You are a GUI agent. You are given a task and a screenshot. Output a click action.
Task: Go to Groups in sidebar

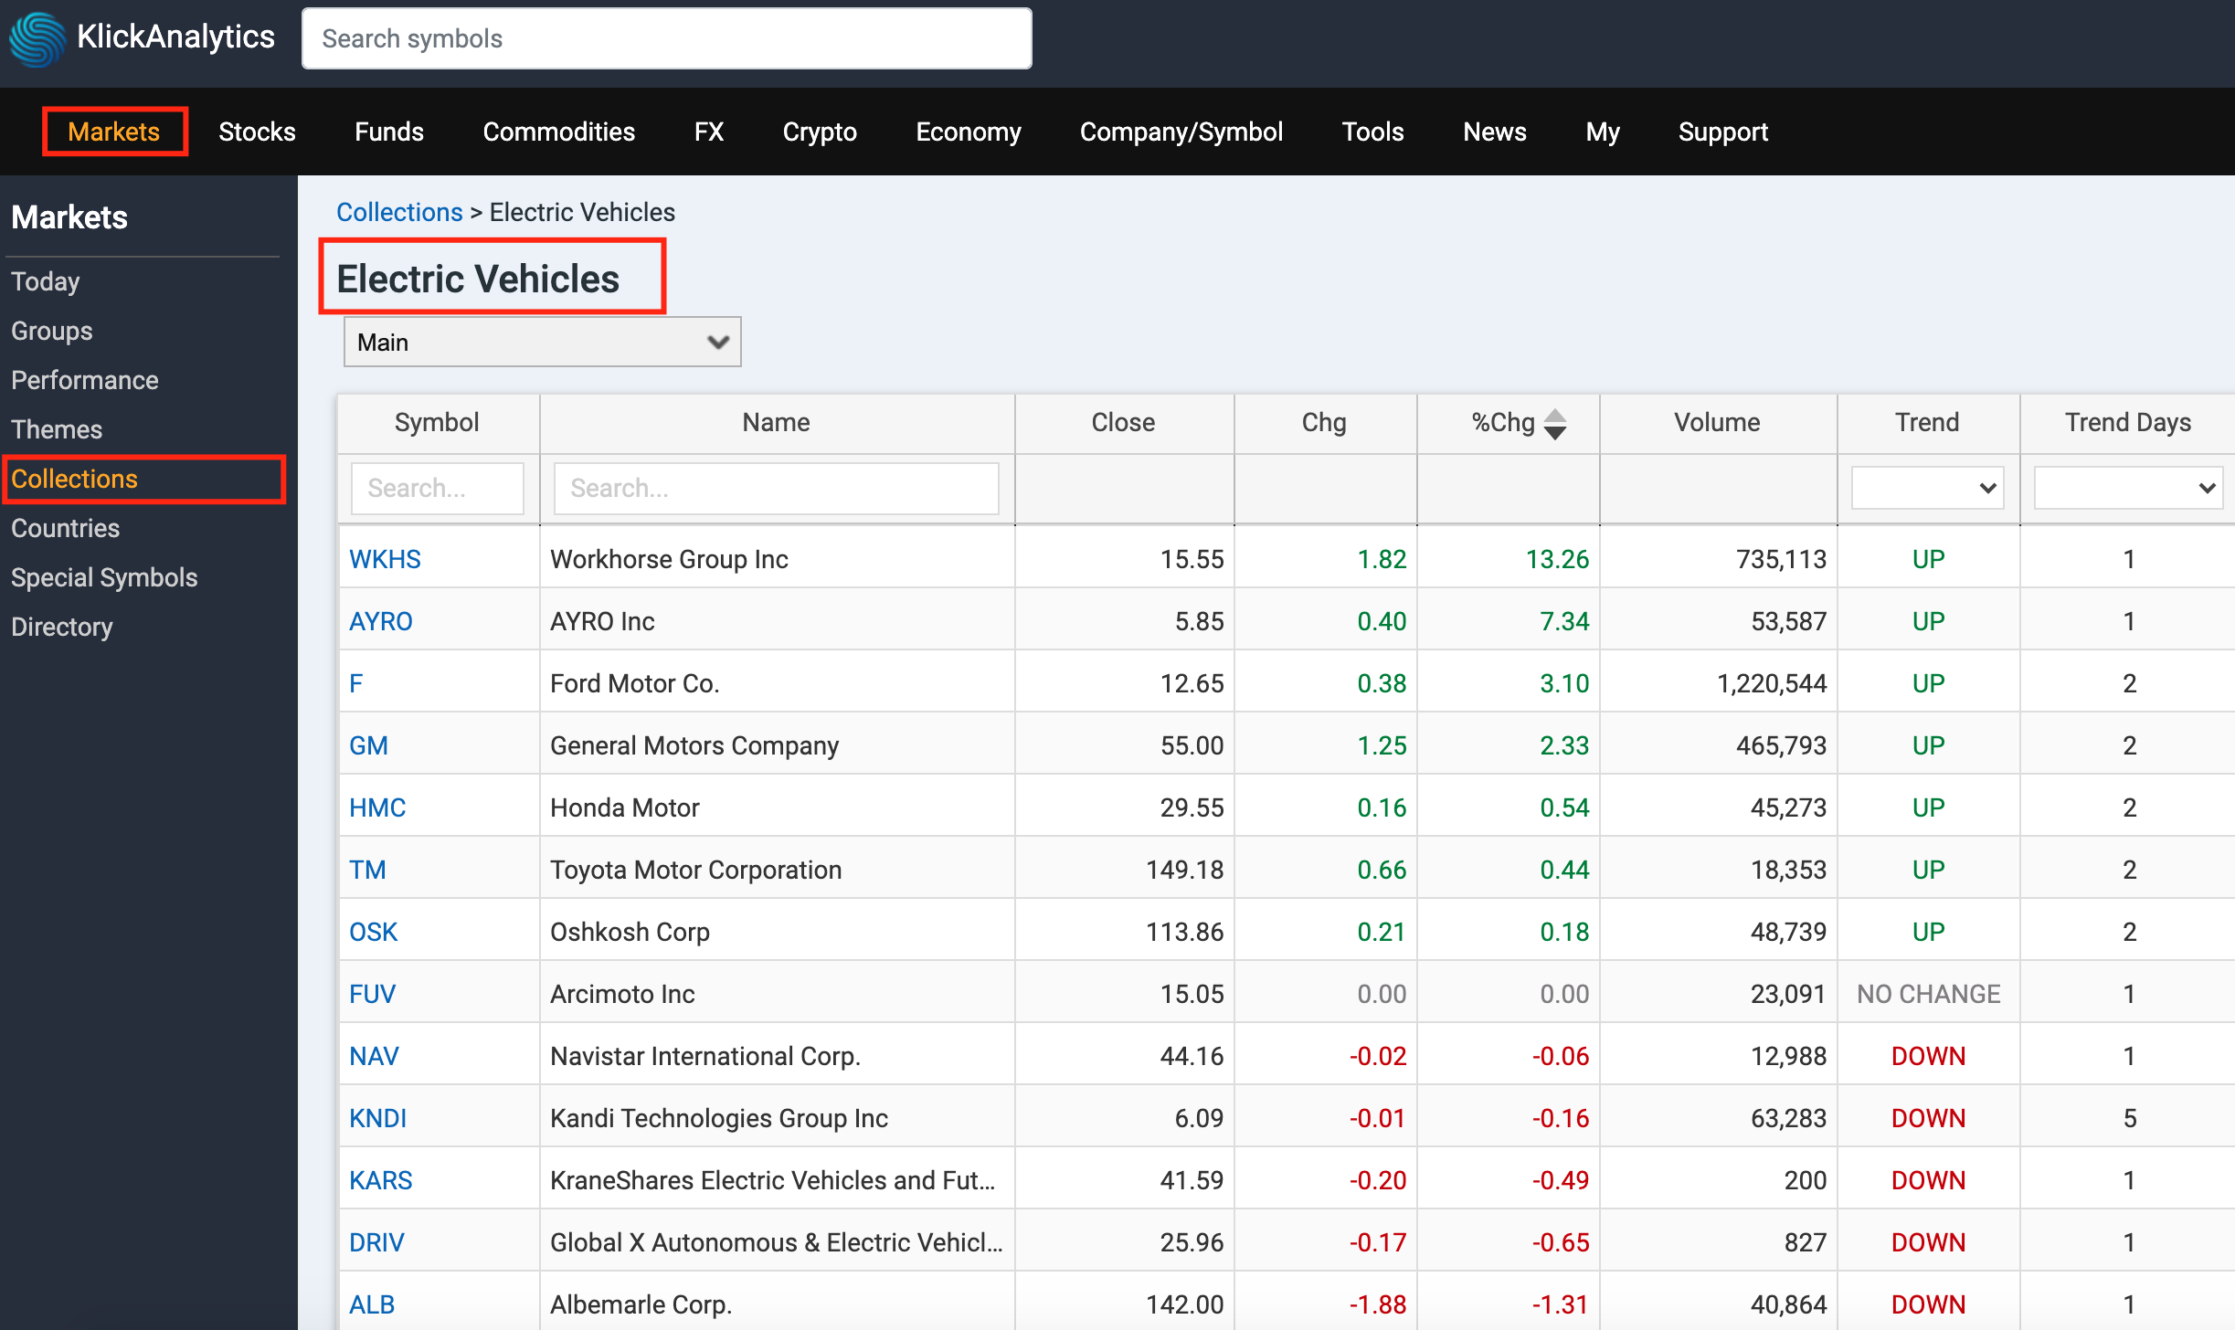click(x=52, y=331)
